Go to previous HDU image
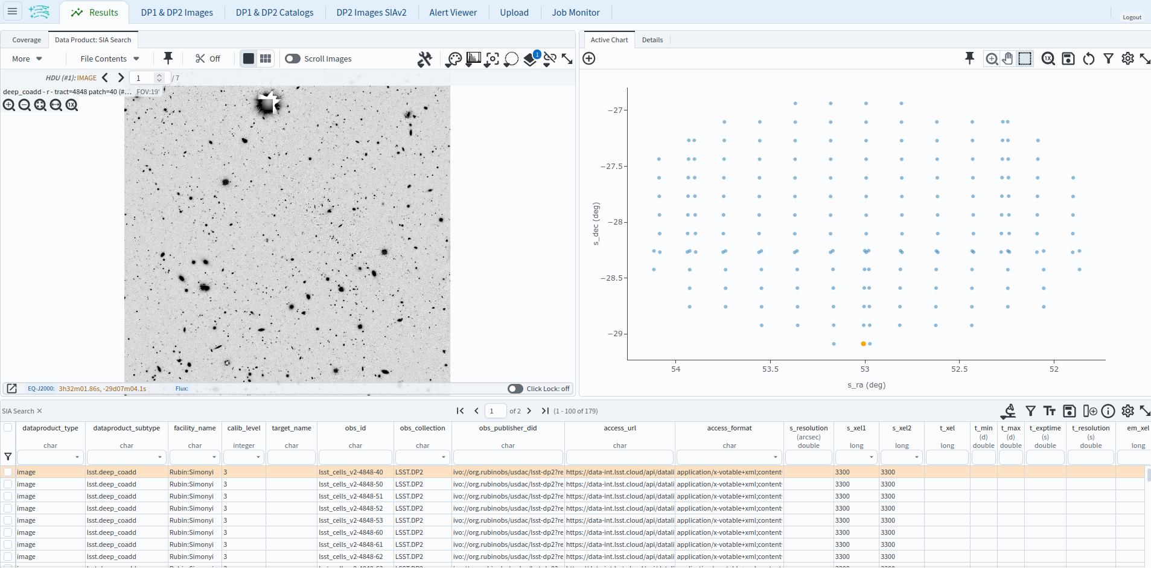This screenshot has height=568, width=1151. [105, 78]
